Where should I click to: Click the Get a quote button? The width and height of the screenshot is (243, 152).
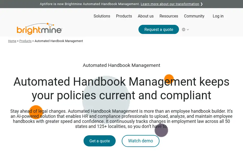click(x=100, y=141)
